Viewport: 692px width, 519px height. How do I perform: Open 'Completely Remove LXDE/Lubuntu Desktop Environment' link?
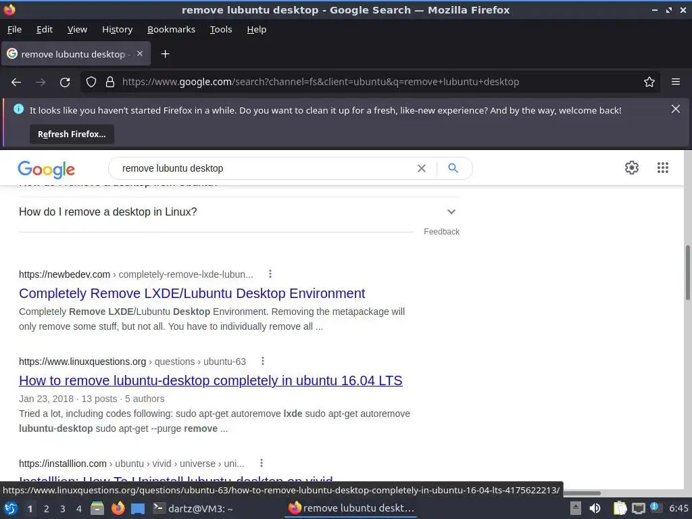click(x=192, y=293)
